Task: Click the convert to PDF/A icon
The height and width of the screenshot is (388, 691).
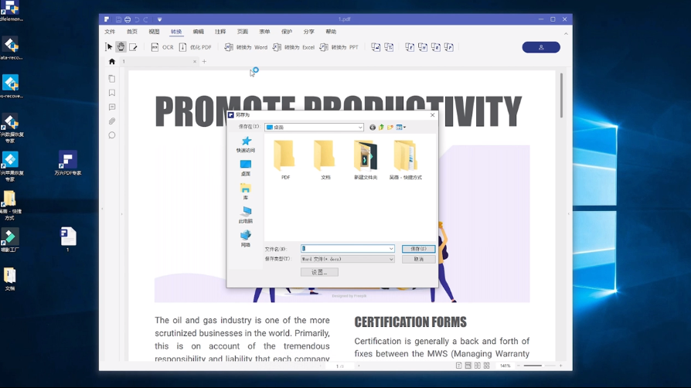Action: 448,46
